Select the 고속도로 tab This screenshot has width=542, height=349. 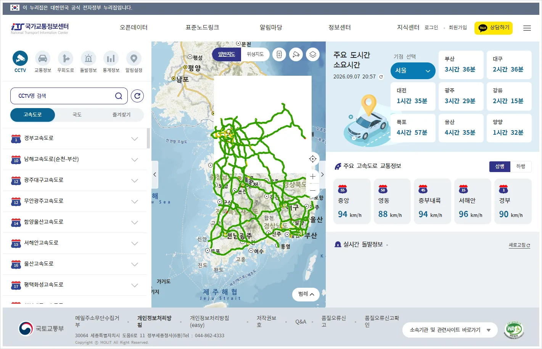[32, 115]
